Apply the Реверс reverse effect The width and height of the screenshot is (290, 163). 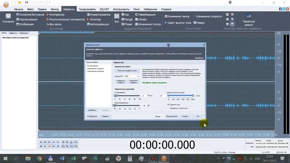(x=199, y=23)
